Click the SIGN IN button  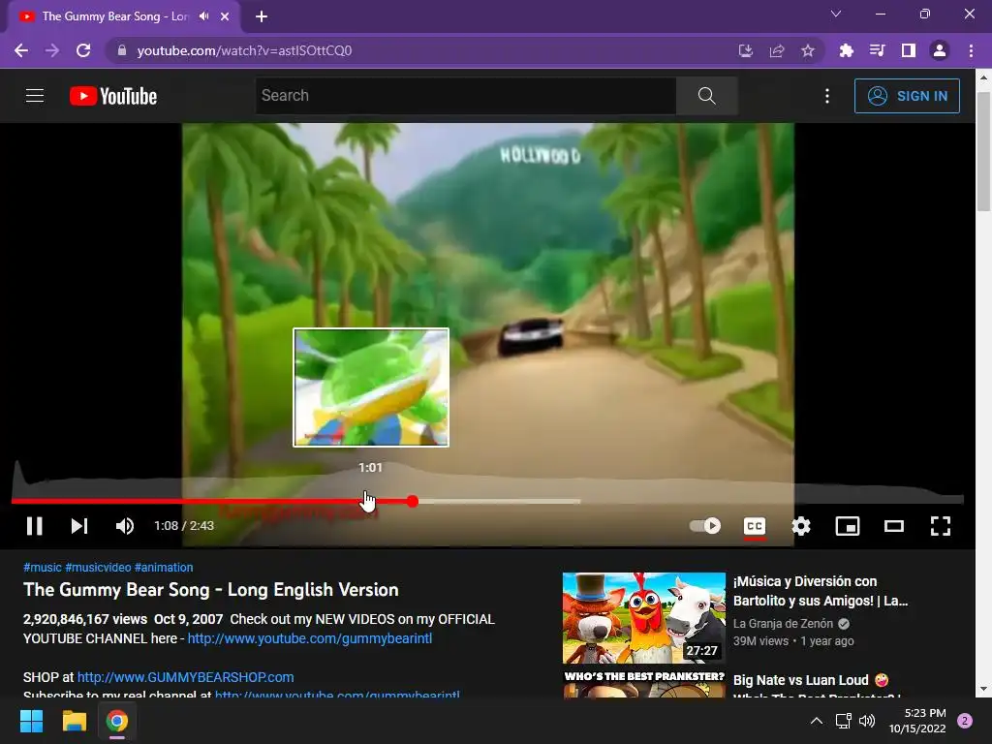point(907,96)
